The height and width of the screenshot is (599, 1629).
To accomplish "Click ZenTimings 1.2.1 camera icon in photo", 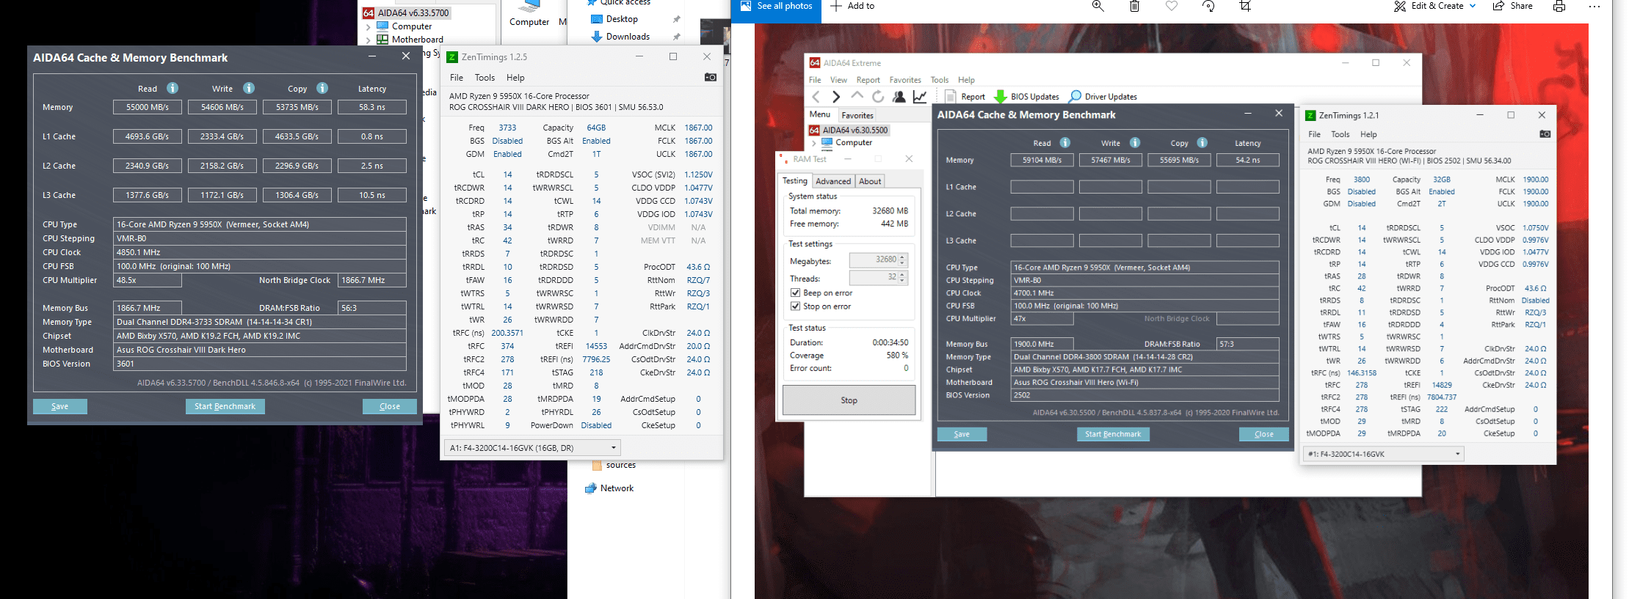I will tap(1545, 134).
